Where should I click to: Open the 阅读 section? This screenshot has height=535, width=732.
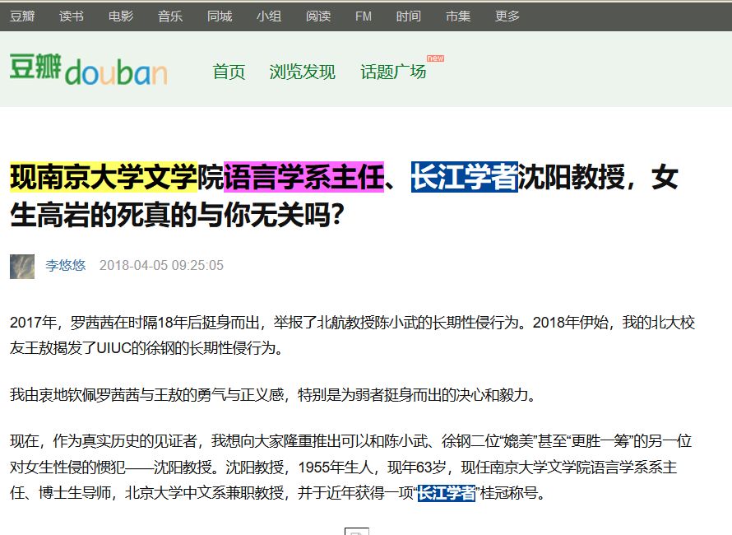(x=318, y=15)
